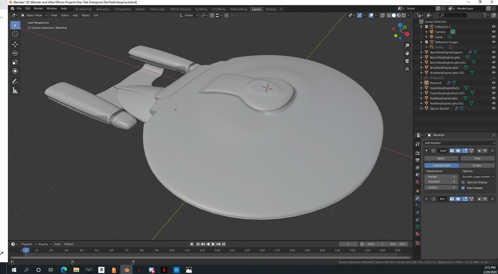Open the Physics properties tab

tap(418, 212)
